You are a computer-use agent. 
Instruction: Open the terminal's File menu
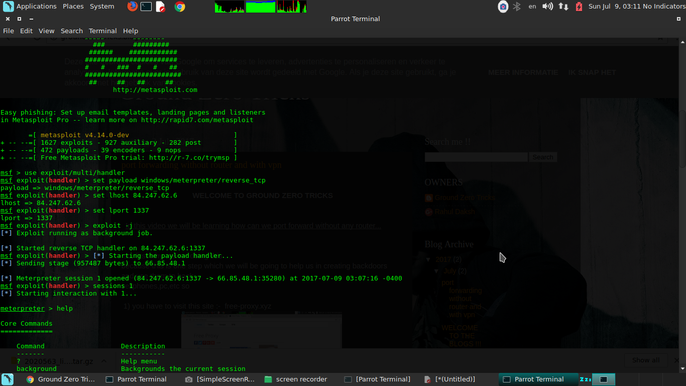click(x=9, y=31)
